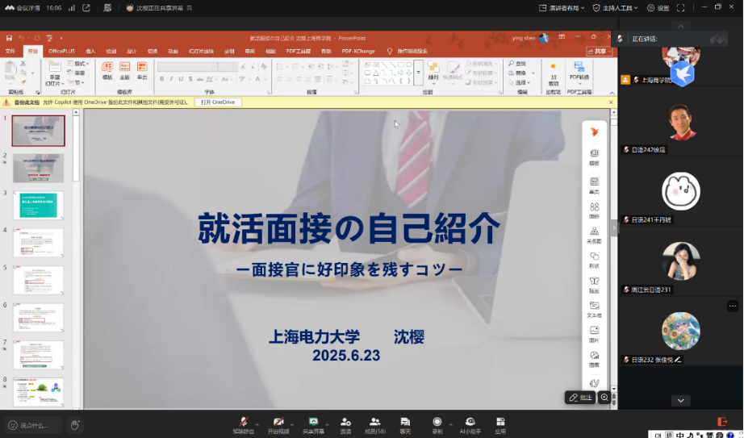Start recording the meeting
744x438 pixels.
click(437, 422)
